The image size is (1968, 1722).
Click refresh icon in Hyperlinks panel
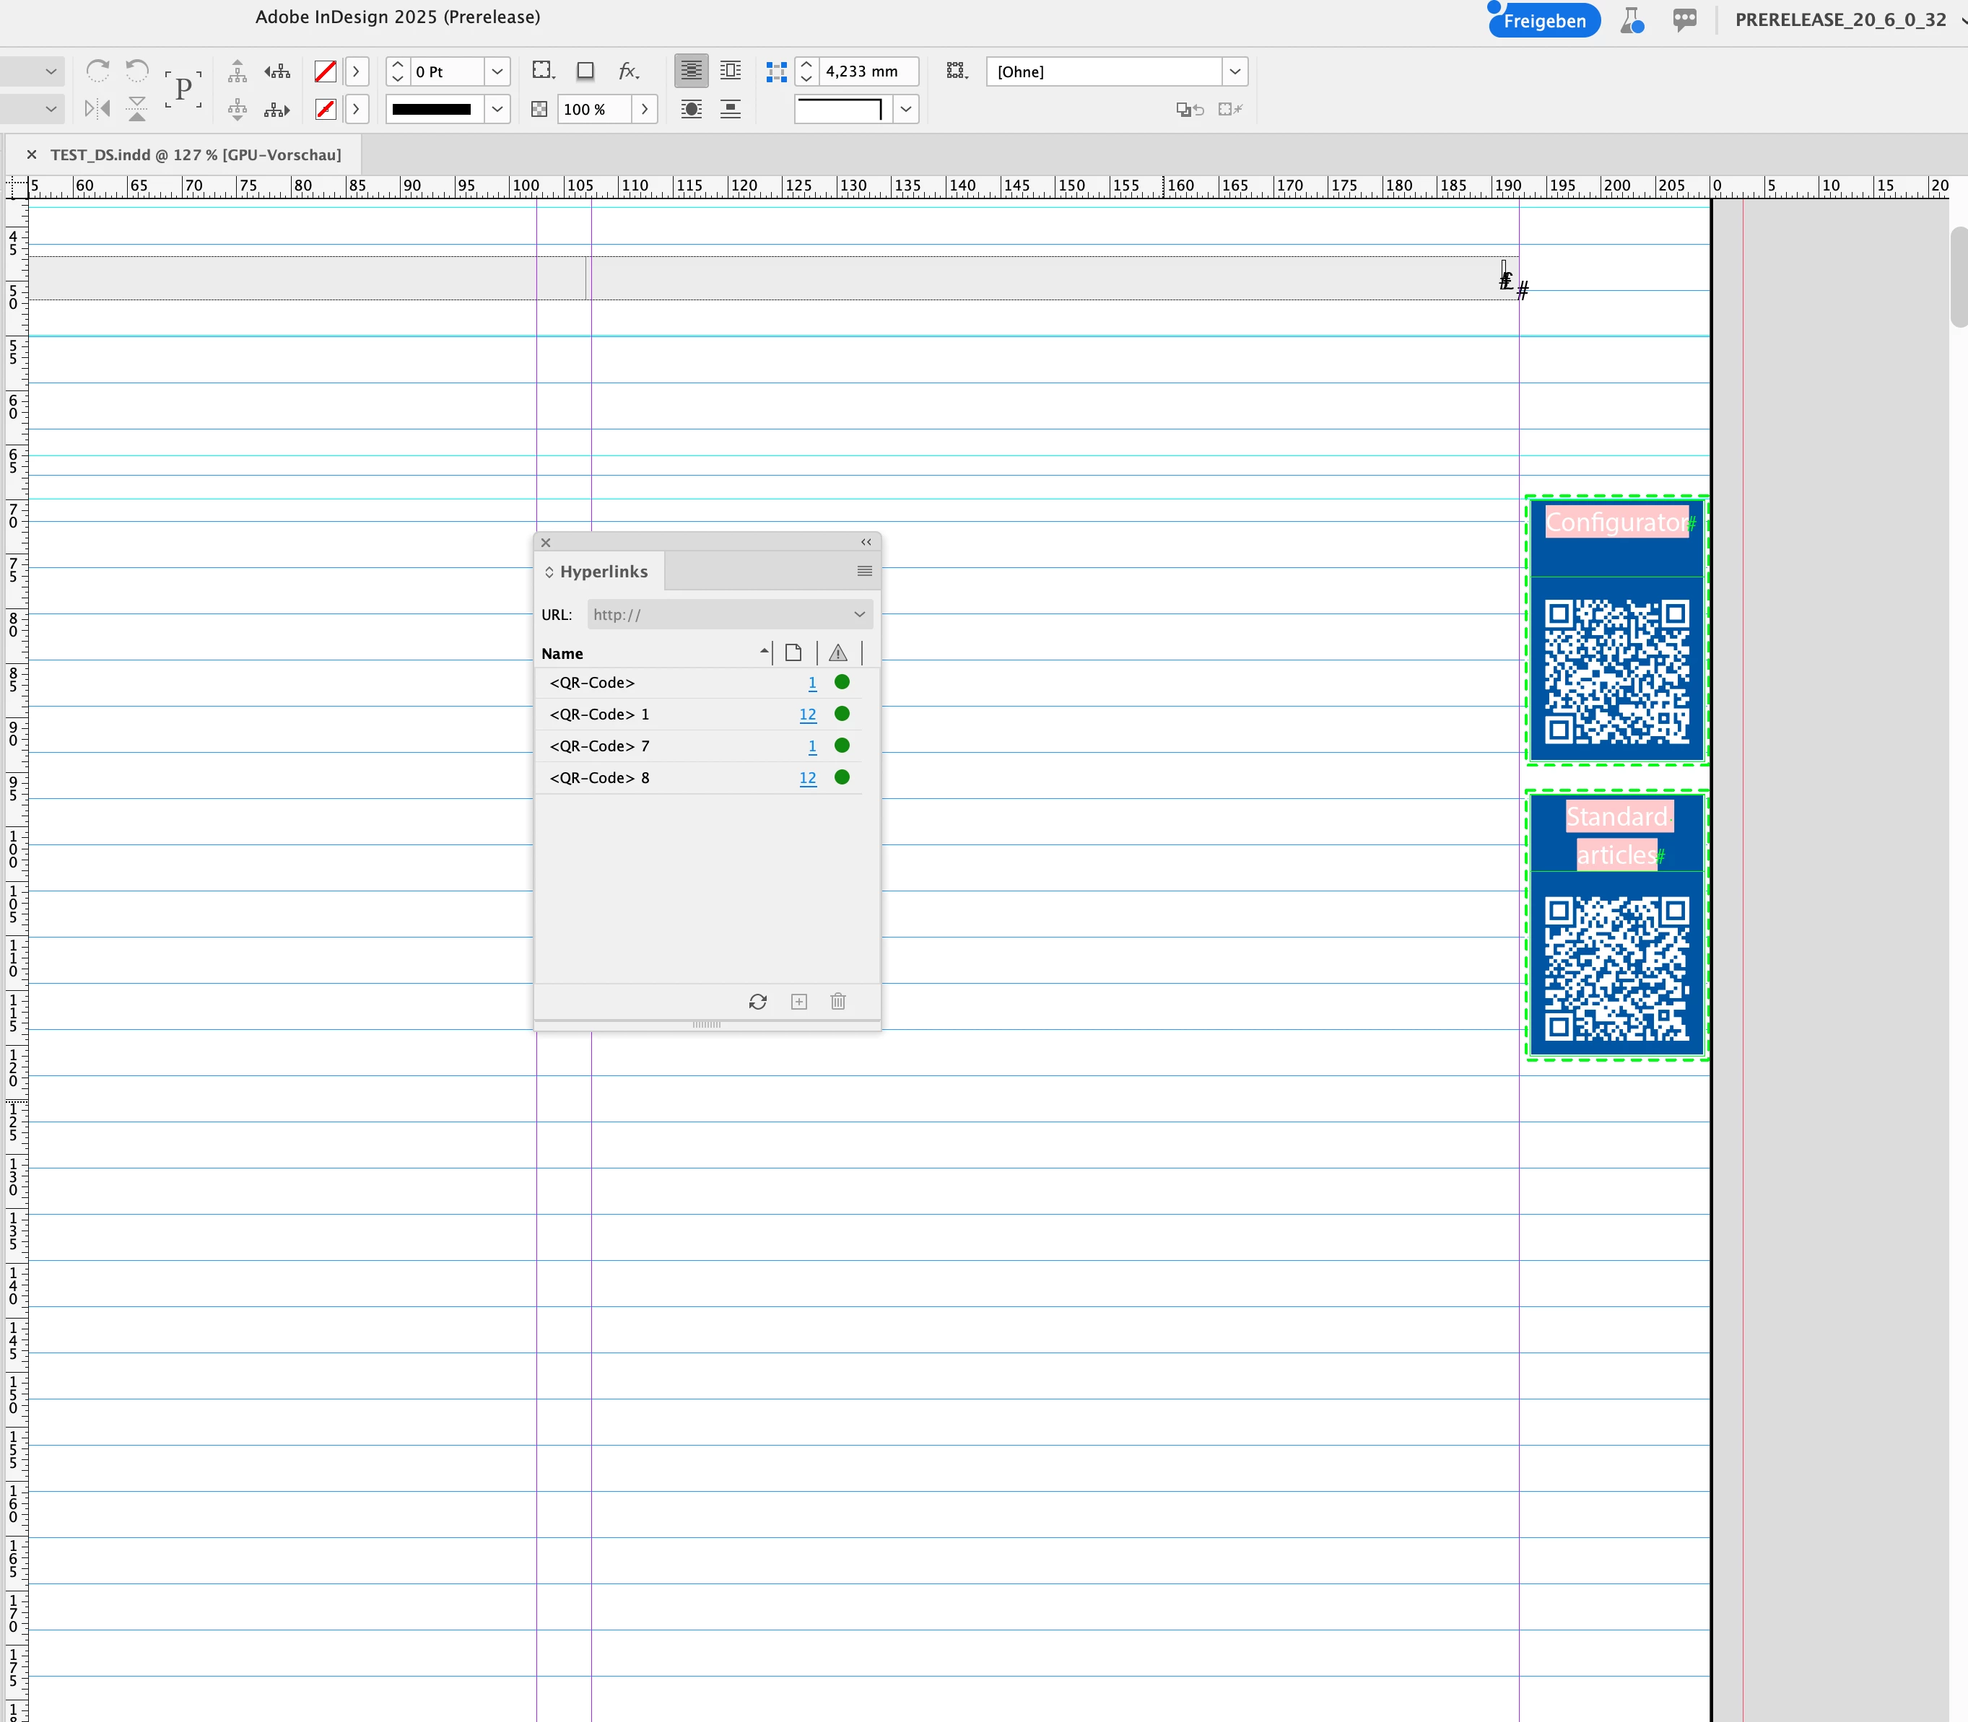tap(757, 1001)
